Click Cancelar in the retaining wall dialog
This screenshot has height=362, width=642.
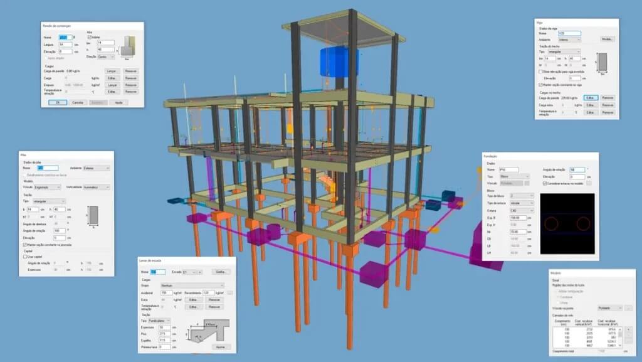click(x=78, y=102)
